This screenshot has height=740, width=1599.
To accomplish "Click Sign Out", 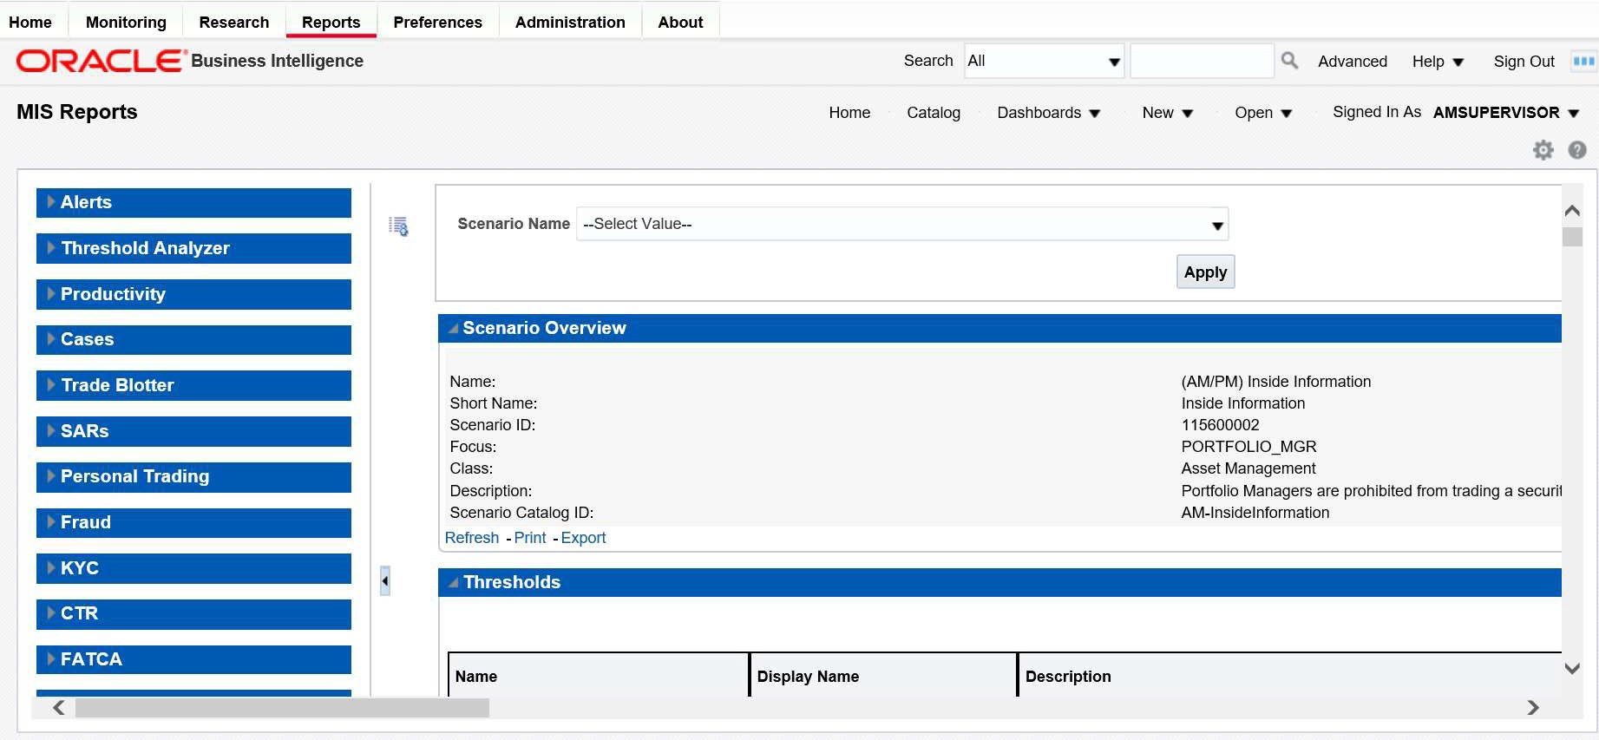I will pyautogui.click(x=1524, y=62).
